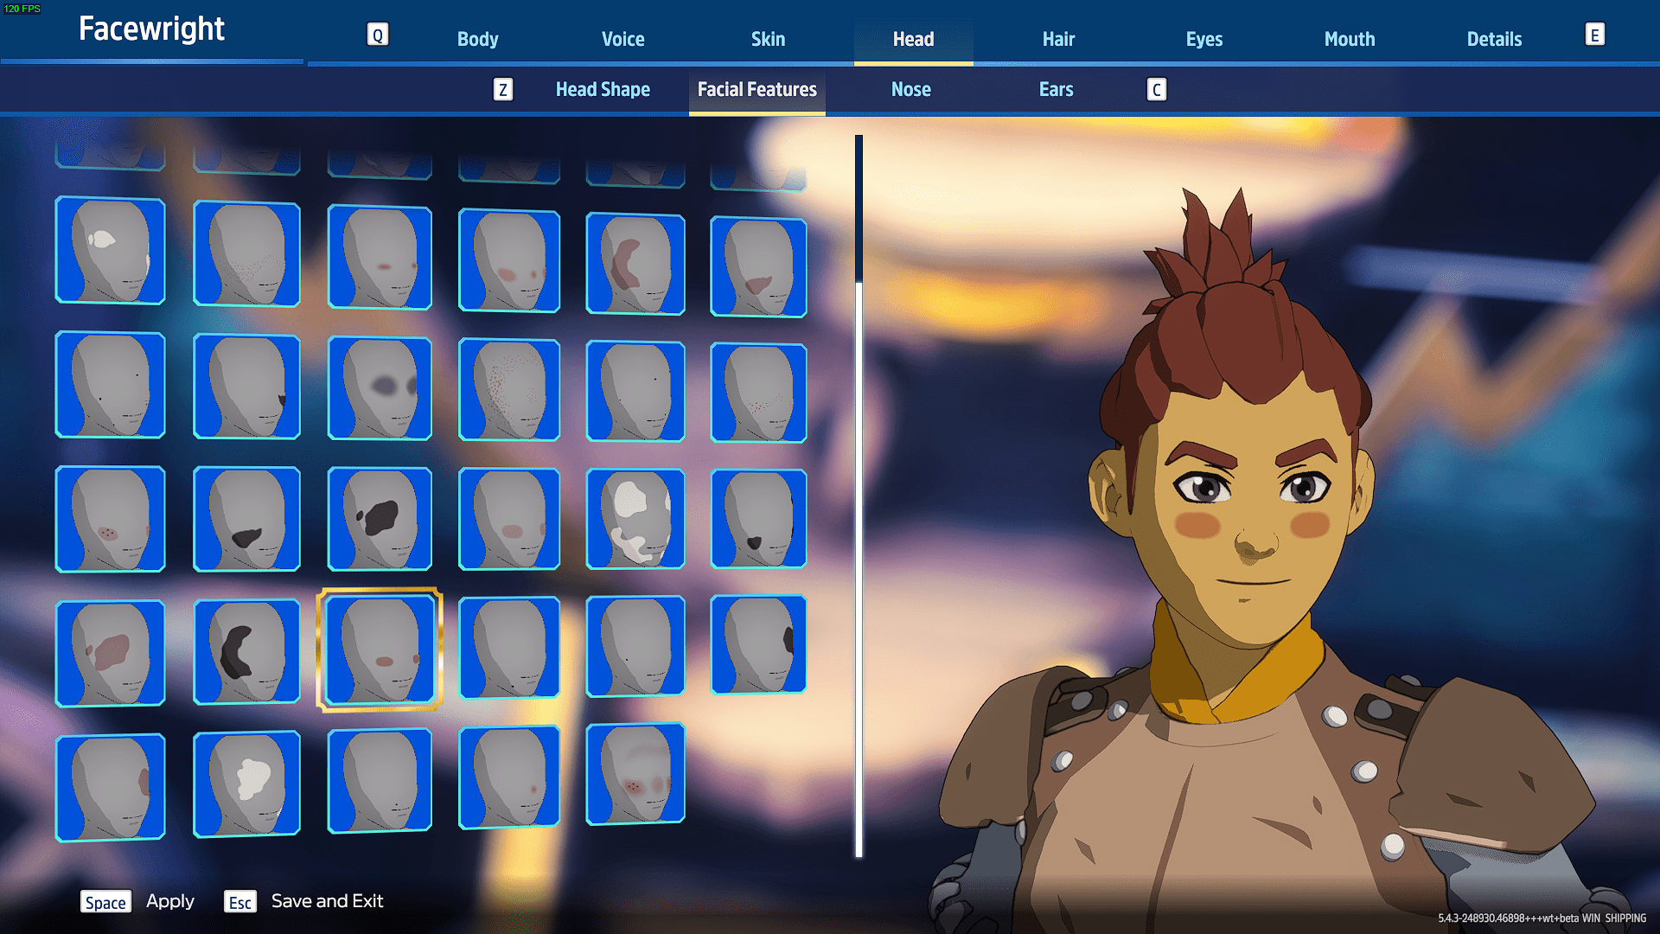Image resolution: width=1660 pixels, height=934 pixels.
Task: Select the pink patch with dark spots option
Action: (110, 519)
